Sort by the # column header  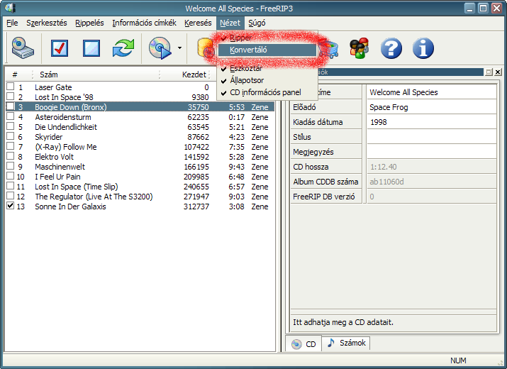pyautogui.click(x=18, y=75)
